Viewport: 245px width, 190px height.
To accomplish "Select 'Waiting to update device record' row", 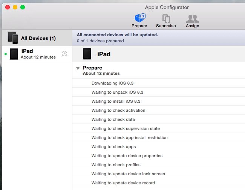I will 159,183.
